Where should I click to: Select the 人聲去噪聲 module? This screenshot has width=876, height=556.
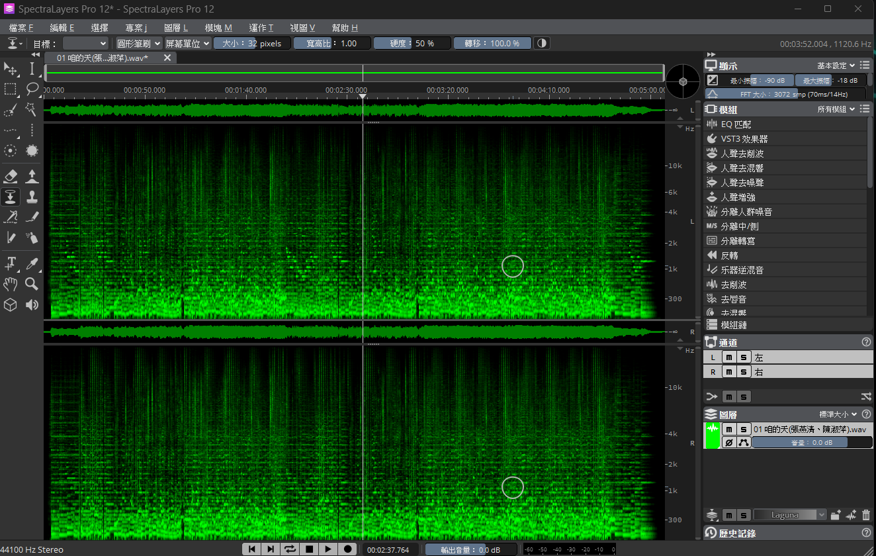[786, 182]
